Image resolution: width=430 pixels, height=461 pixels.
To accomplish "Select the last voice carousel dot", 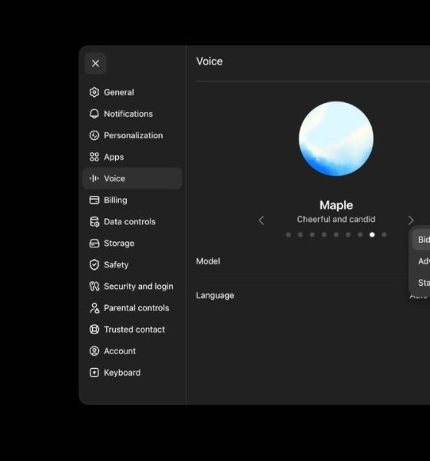I will point(384,234).
